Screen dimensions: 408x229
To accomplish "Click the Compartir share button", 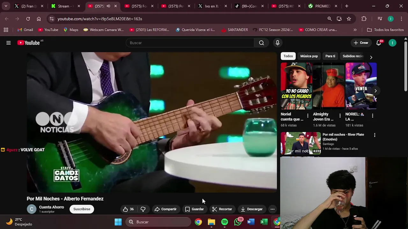I will 165,209.
